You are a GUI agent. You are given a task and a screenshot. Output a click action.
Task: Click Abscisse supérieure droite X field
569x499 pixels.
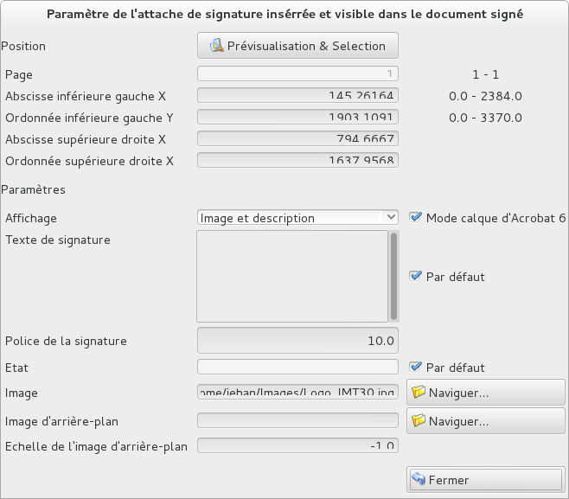[297, 138]
